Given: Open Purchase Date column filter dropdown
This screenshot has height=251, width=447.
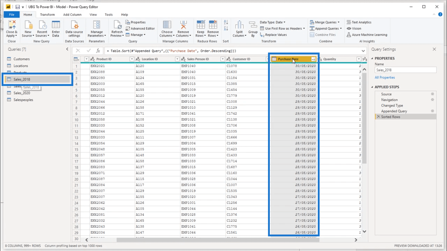Looking at the screenshot, I should click(313, 59).
